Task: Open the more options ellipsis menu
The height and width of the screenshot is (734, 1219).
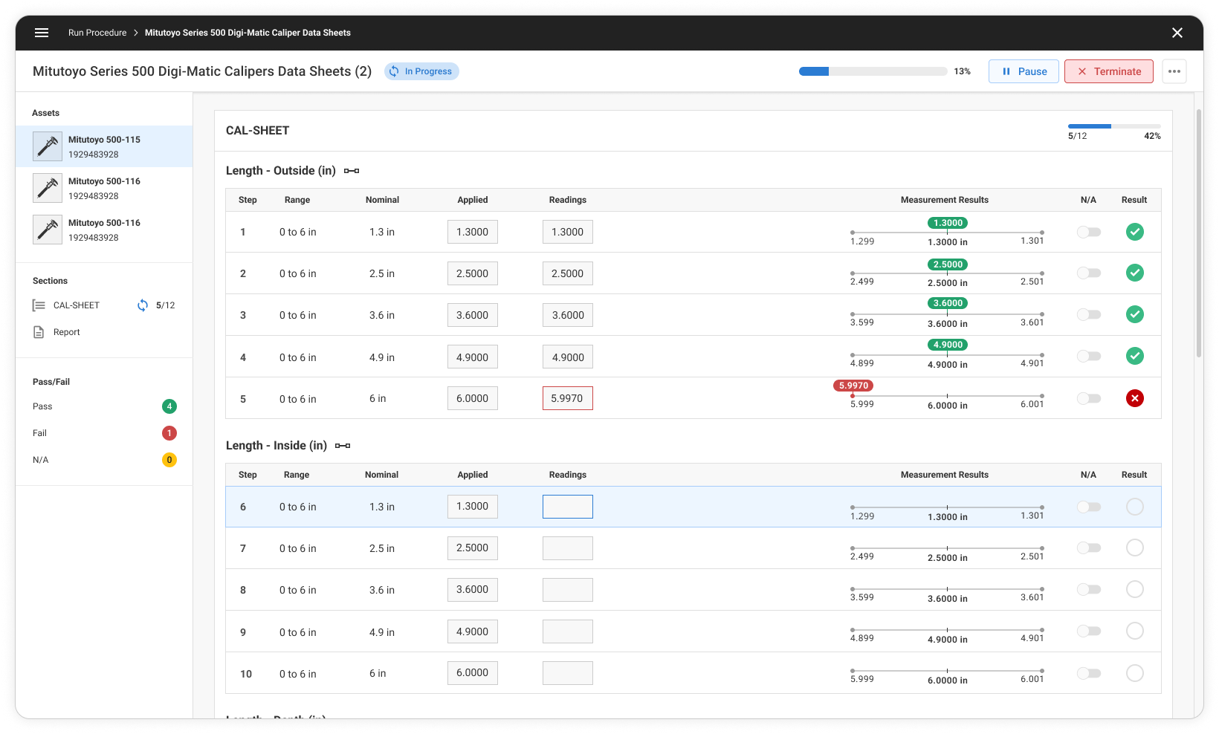Action: 1174,71
